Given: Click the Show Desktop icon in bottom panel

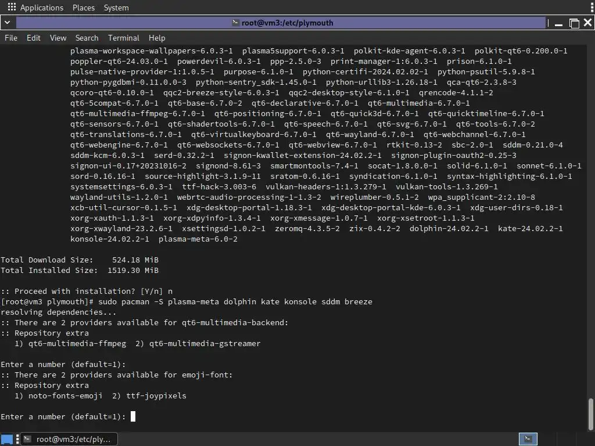Looking at the screenshot, I should tap(7, 439).
